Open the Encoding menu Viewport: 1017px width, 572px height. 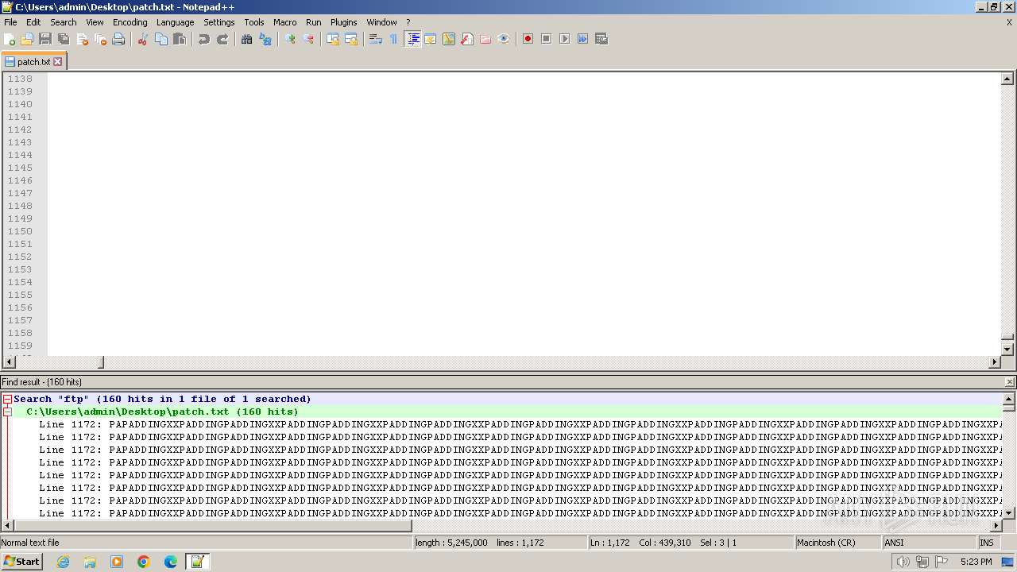[x=130, y=22]
